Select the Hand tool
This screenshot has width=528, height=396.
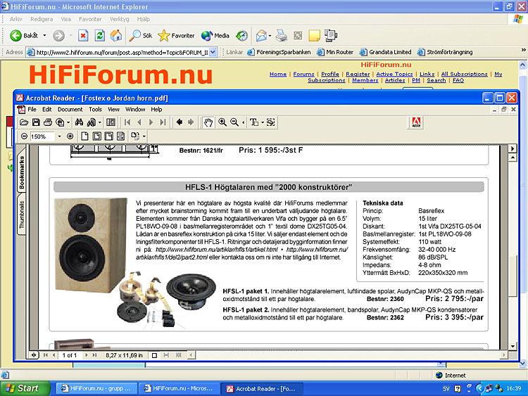pos(208,122)
